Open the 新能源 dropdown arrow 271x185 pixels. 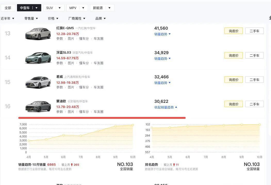109,8
